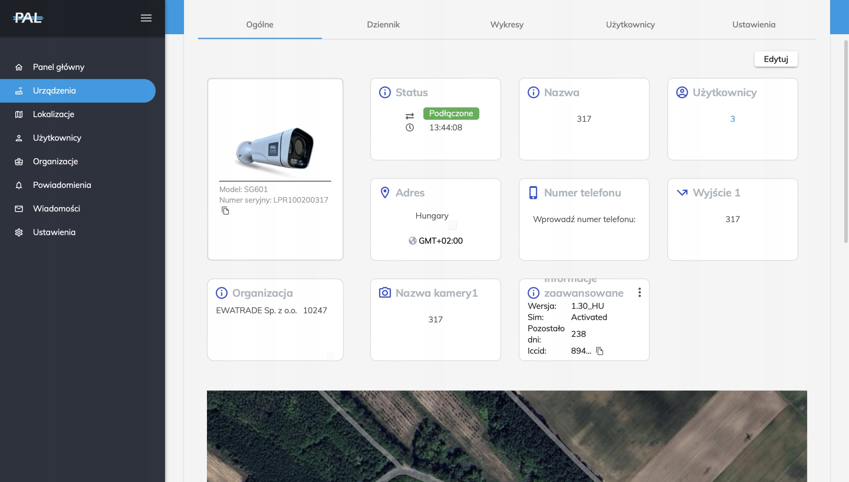Switch to the Dziennik tab
Viewport: 849px width, 482px height.
point(383,25)
